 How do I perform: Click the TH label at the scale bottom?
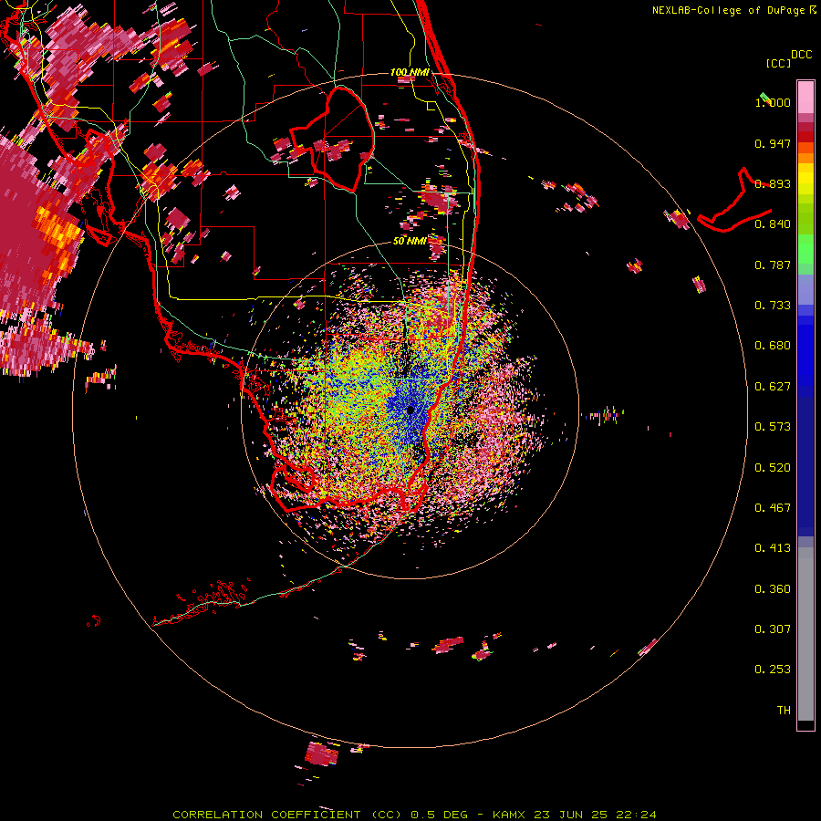(784, 711)
